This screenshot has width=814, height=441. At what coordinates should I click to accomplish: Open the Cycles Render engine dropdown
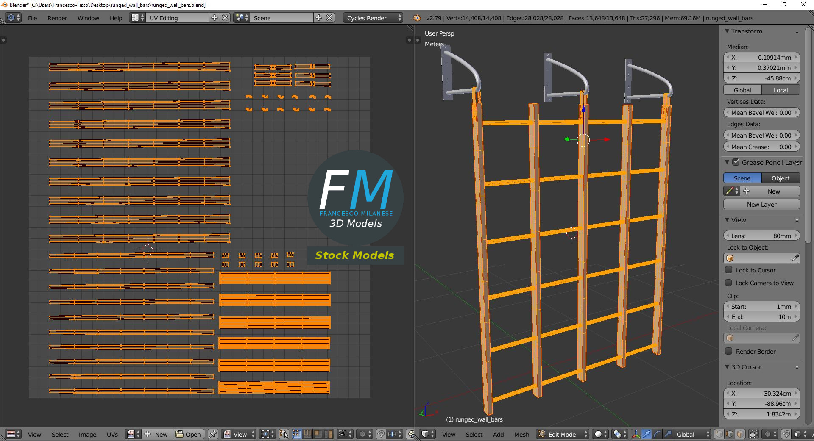tap(373, 18)
